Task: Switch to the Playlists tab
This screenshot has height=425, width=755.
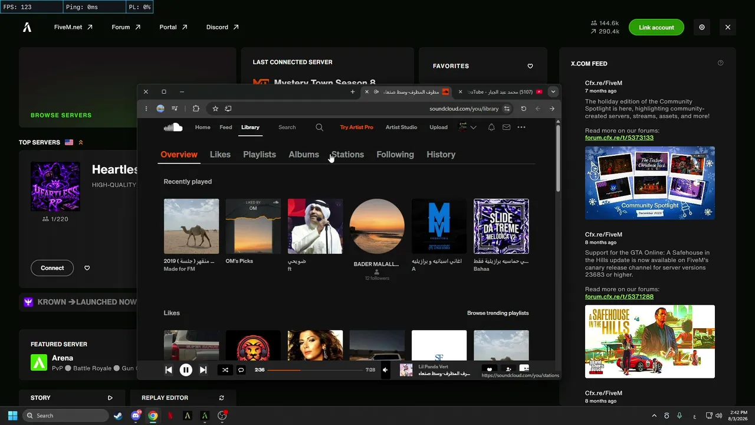Action: point(260,155)
